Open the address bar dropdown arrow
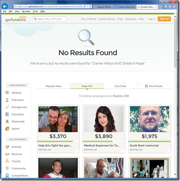Screen dimensions: 180x181 tap(88, 7)
